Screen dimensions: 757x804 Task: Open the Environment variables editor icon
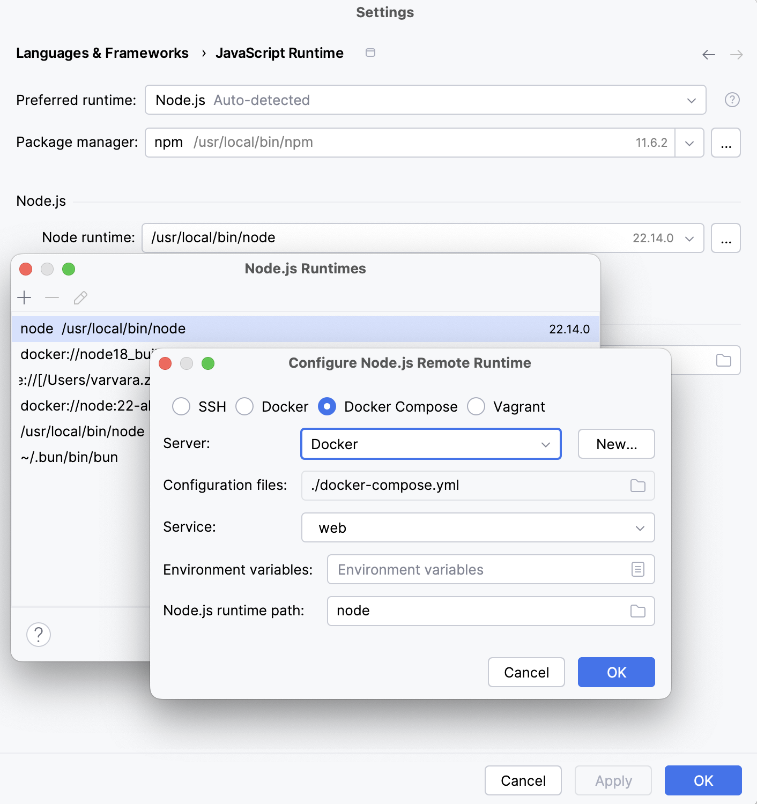click(637, 569)
